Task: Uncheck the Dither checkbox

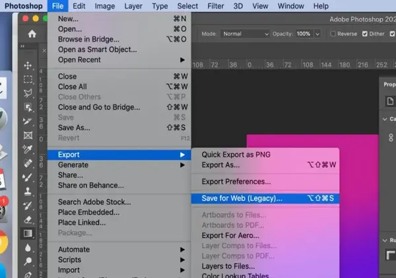Action: click(x=364, y=34)
